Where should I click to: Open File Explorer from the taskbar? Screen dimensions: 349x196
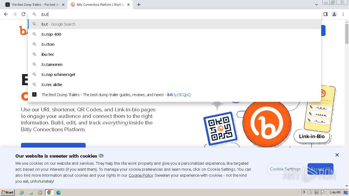pyautogui.click(x=31, y=192)
